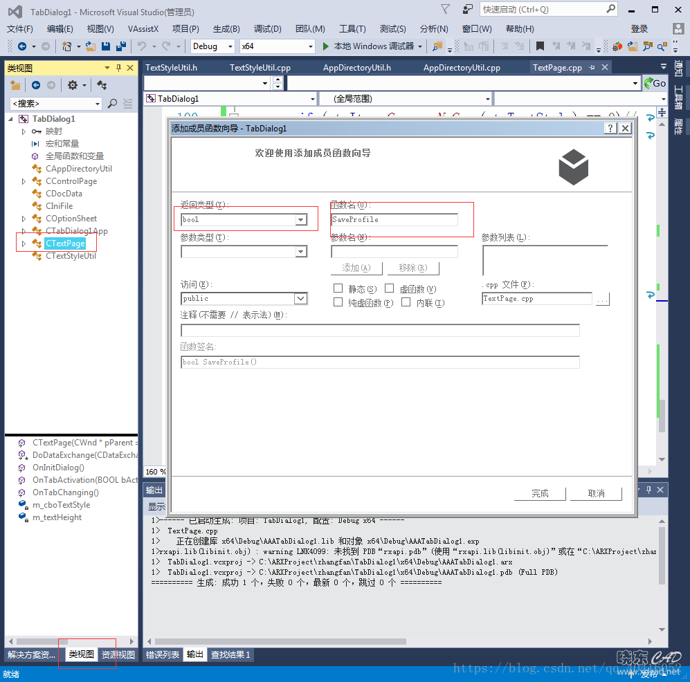Check the 纯虚函数(P) checkbox
This screenshot has height=682, width=690.
338,302
